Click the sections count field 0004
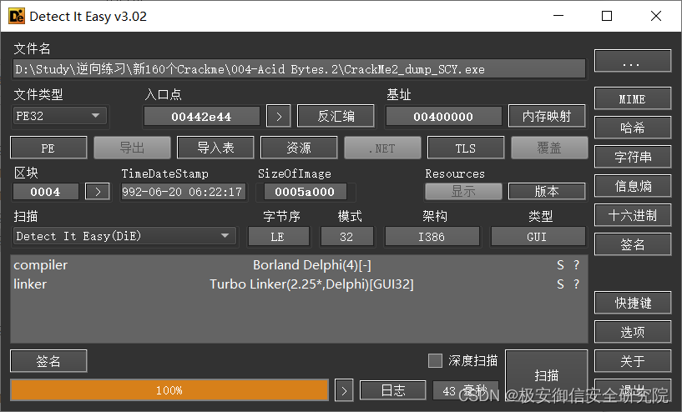Viewport: 682px width, 412px height. click(x=46, y=192)
